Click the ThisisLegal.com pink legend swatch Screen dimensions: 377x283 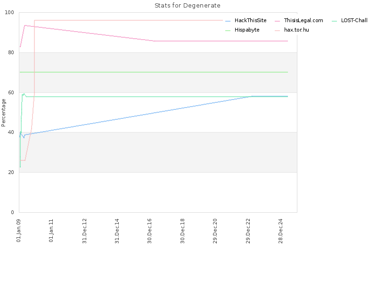click(277, 21)
